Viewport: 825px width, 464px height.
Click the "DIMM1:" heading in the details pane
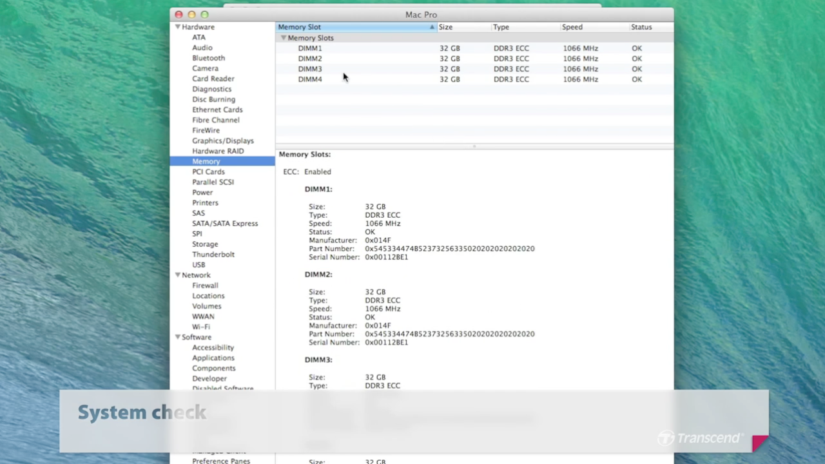[318, 189]
